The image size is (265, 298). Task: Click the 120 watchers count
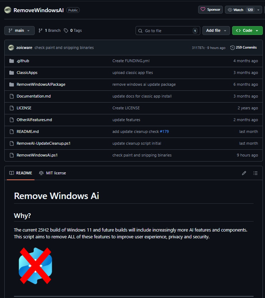250,10
